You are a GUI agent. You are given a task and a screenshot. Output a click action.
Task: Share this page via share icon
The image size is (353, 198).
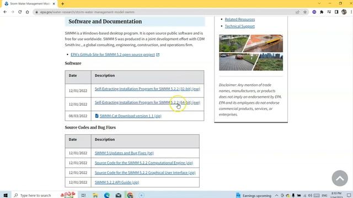point(297,12)
